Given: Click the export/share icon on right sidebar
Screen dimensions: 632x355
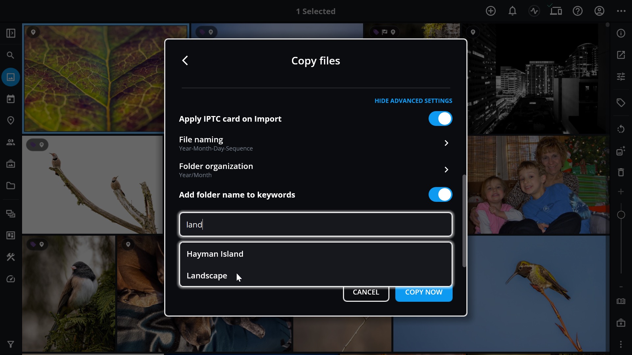Looking at the screenshot, I should point(621,55).
